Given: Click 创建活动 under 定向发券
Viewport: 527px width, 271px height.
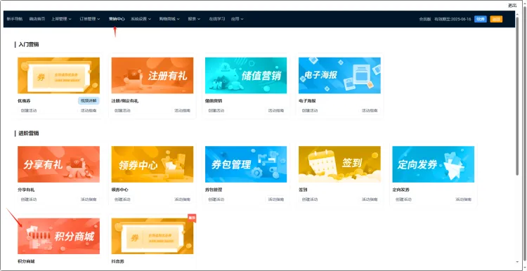Looking at the screenshot, I should pos(403,199).
